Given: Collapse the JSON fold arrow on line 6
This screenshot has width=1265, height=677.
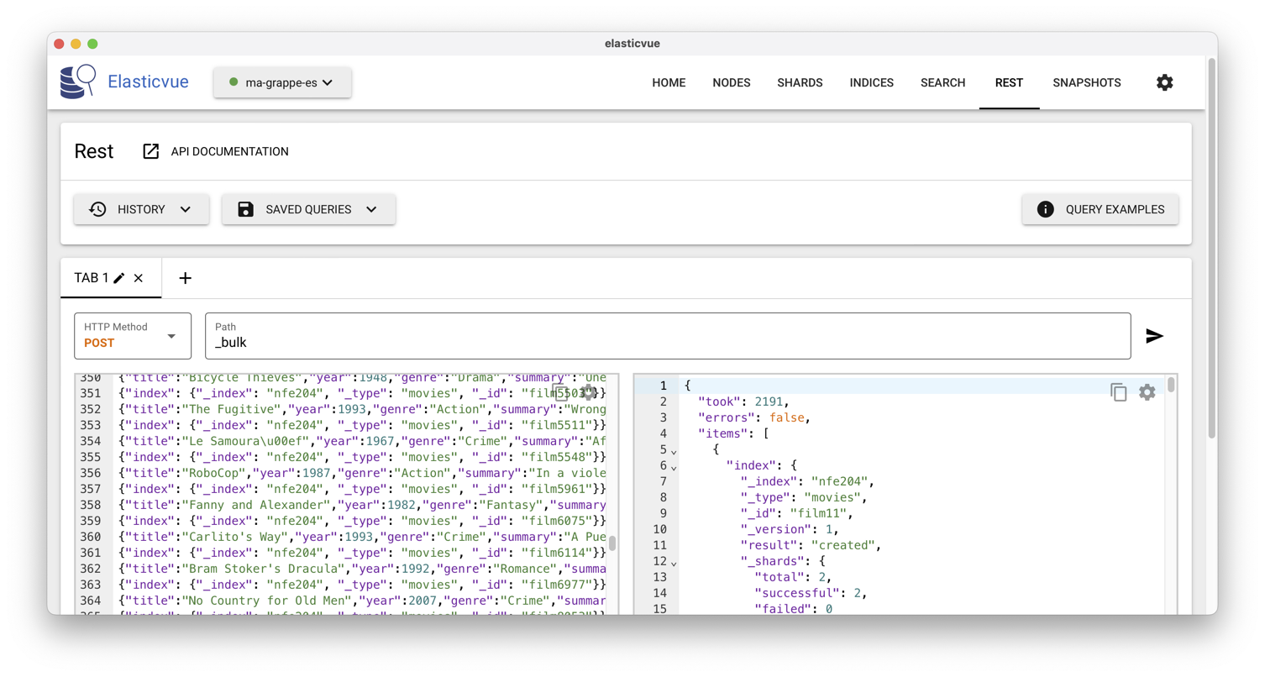Looking at the screenshot, I should click(674, 466).
